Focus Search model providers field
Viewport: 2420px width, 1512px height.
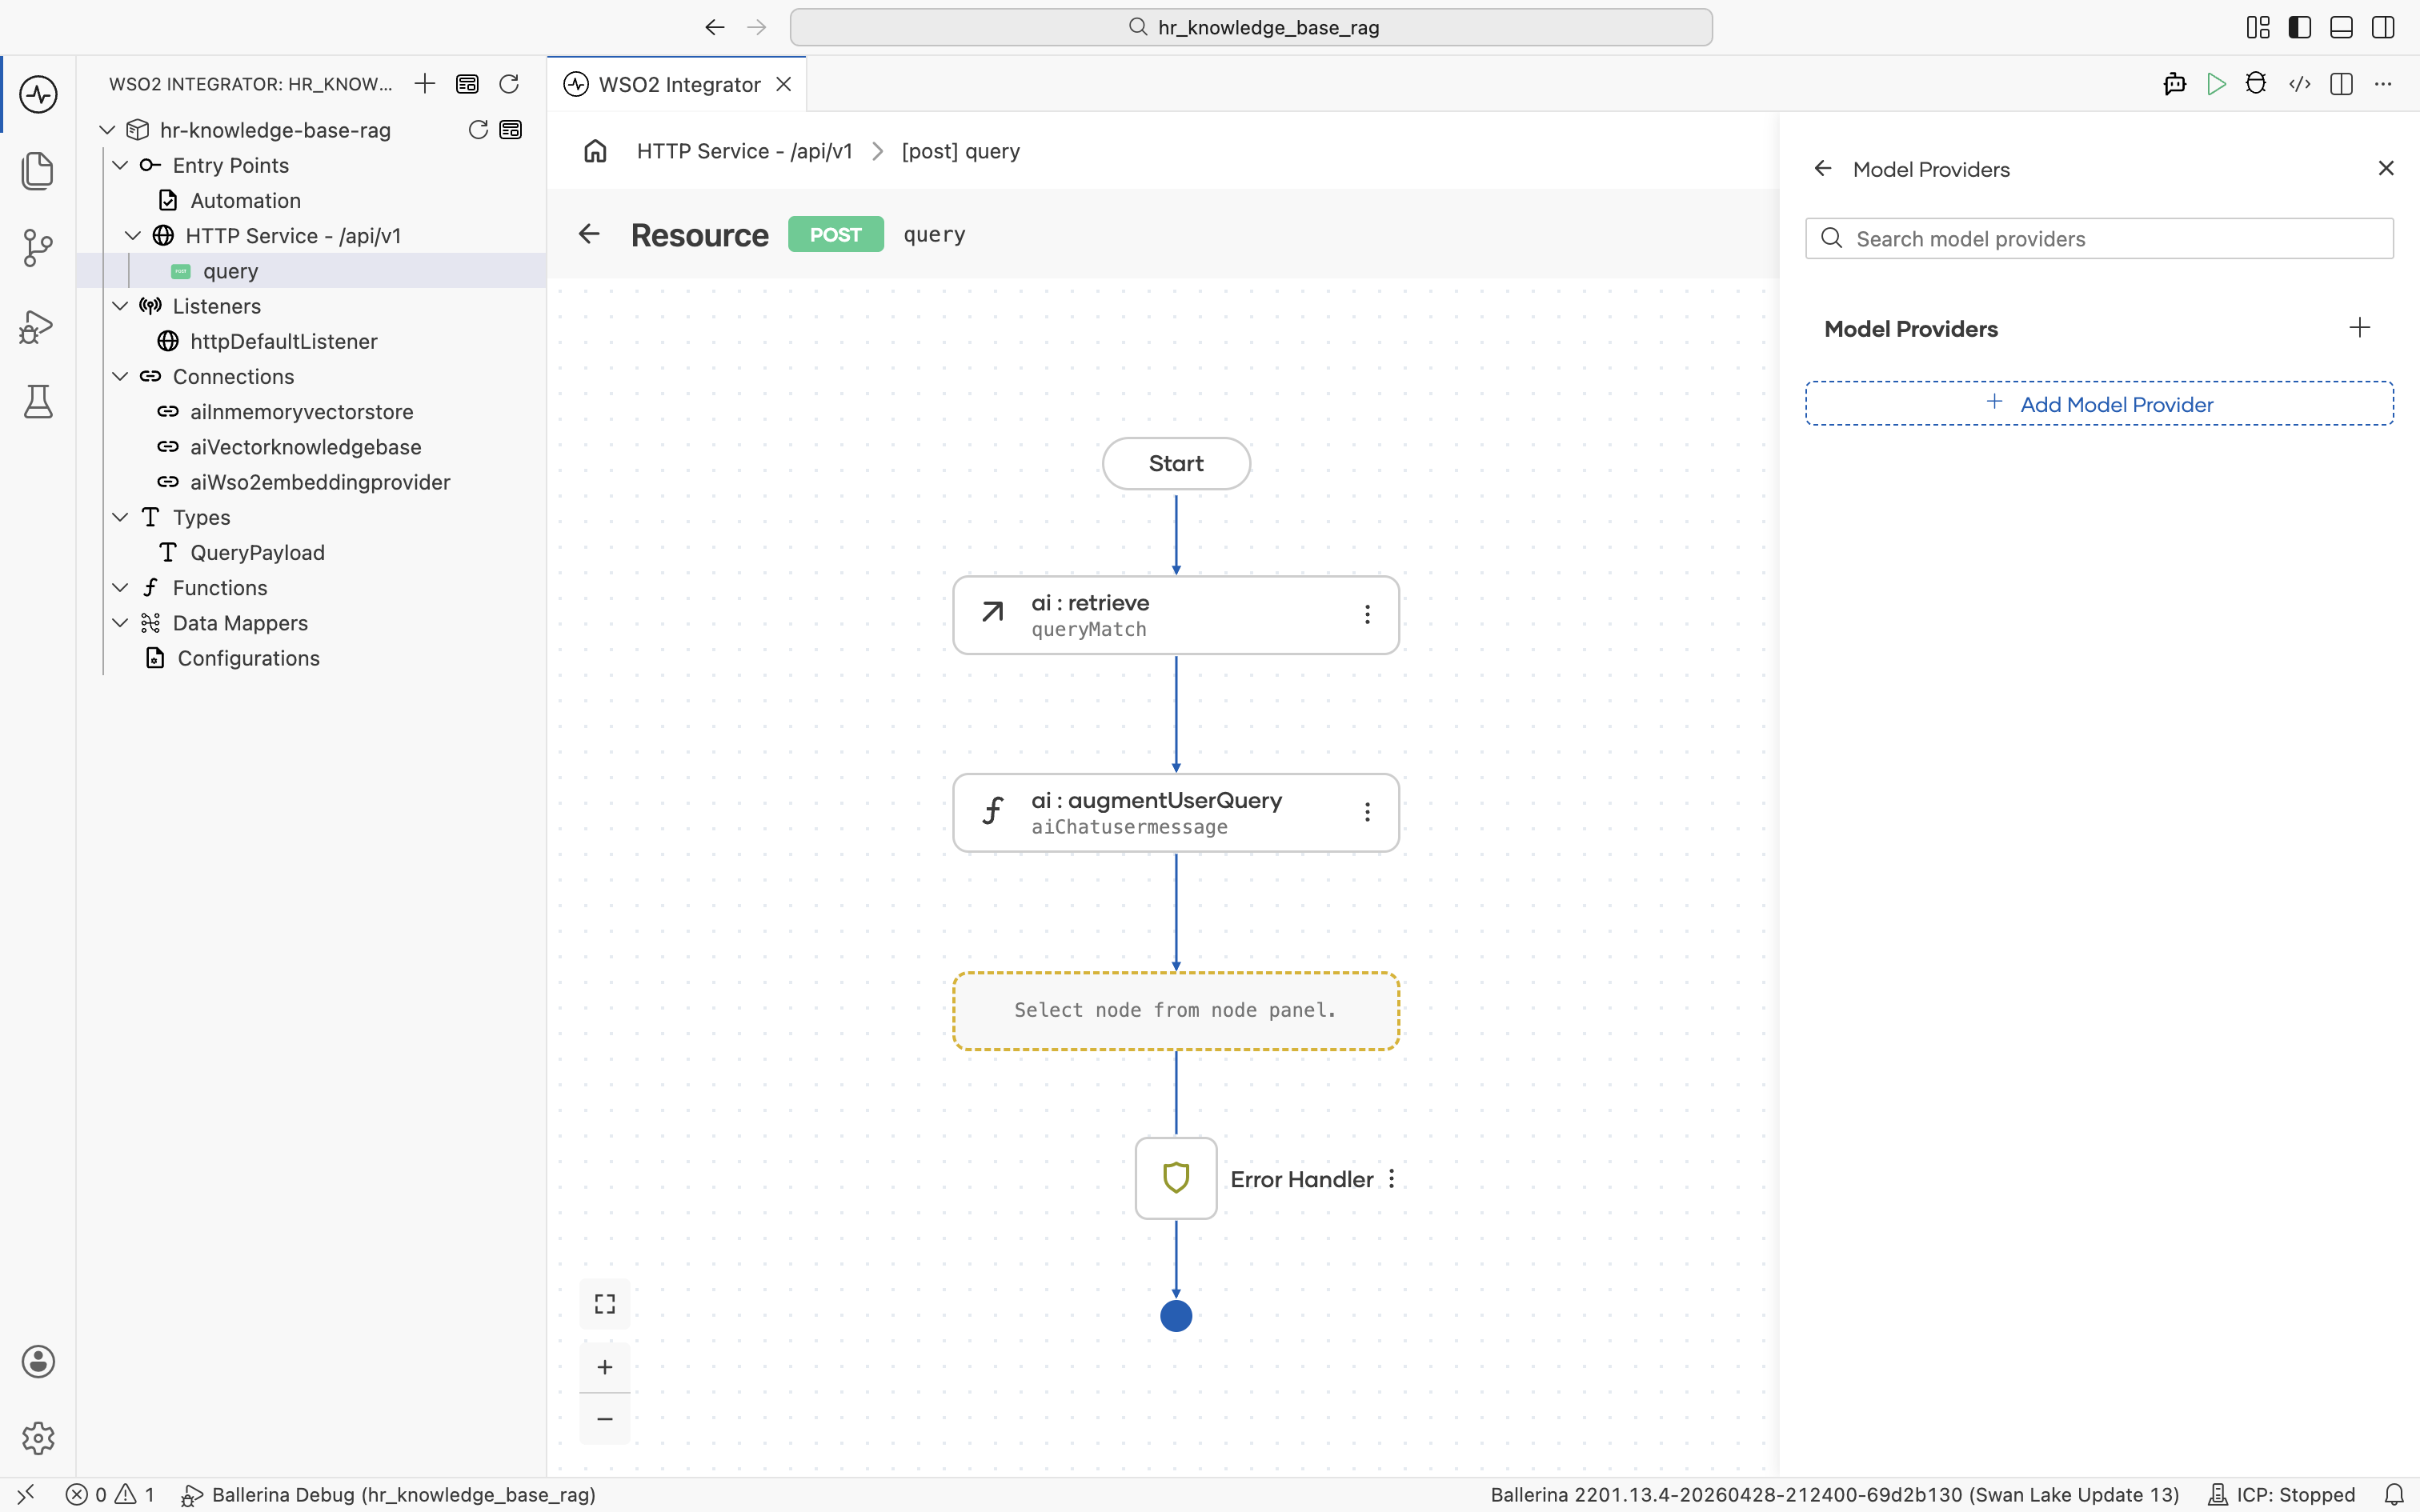click(x=2099, y=239)
